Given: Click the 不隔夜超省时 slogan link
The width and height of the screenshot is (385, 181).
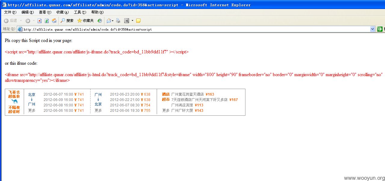Looking at the screenshot, I should 14,109.
